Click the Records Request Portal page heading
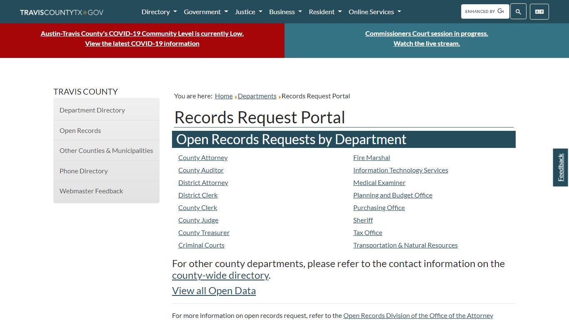The image size is (569, 320). coord(260,117)
